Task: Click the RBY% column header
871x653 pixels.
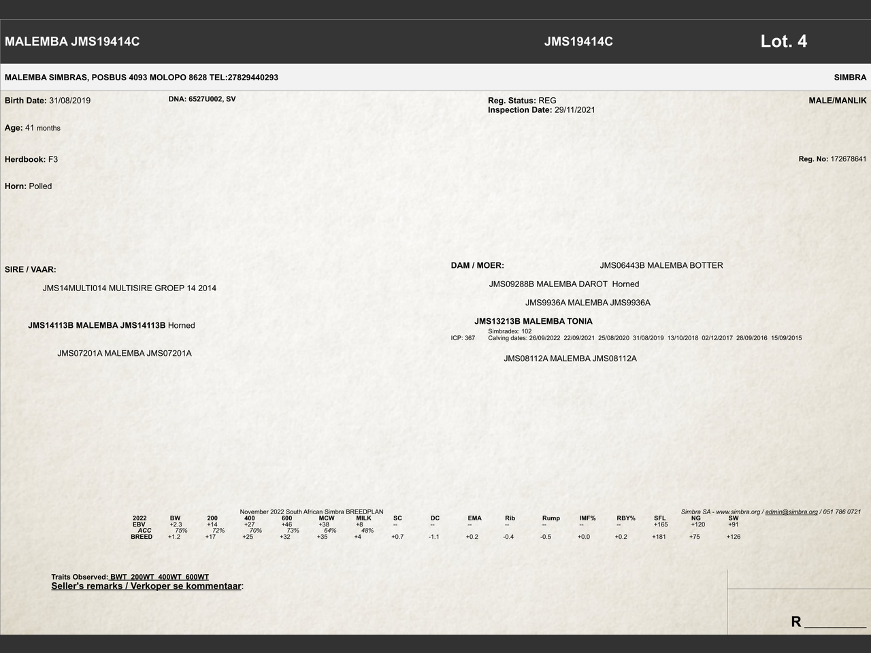Action: tap(626, 518)
